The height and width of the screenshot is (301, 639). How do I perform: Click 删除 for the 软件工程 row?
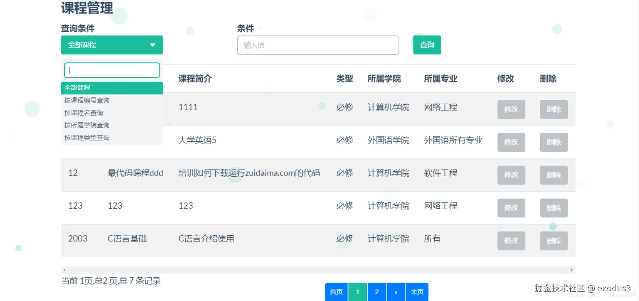coord(554,175)
